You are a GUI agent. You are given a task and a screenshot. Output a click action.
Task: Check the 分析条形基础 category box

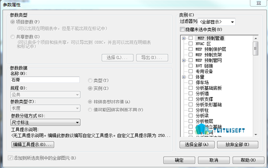point(190,104)
